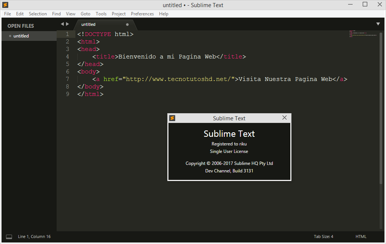Screen dimensions: 386x244
Task: Click line number 1 in the gutter
Action: [68, 34]
